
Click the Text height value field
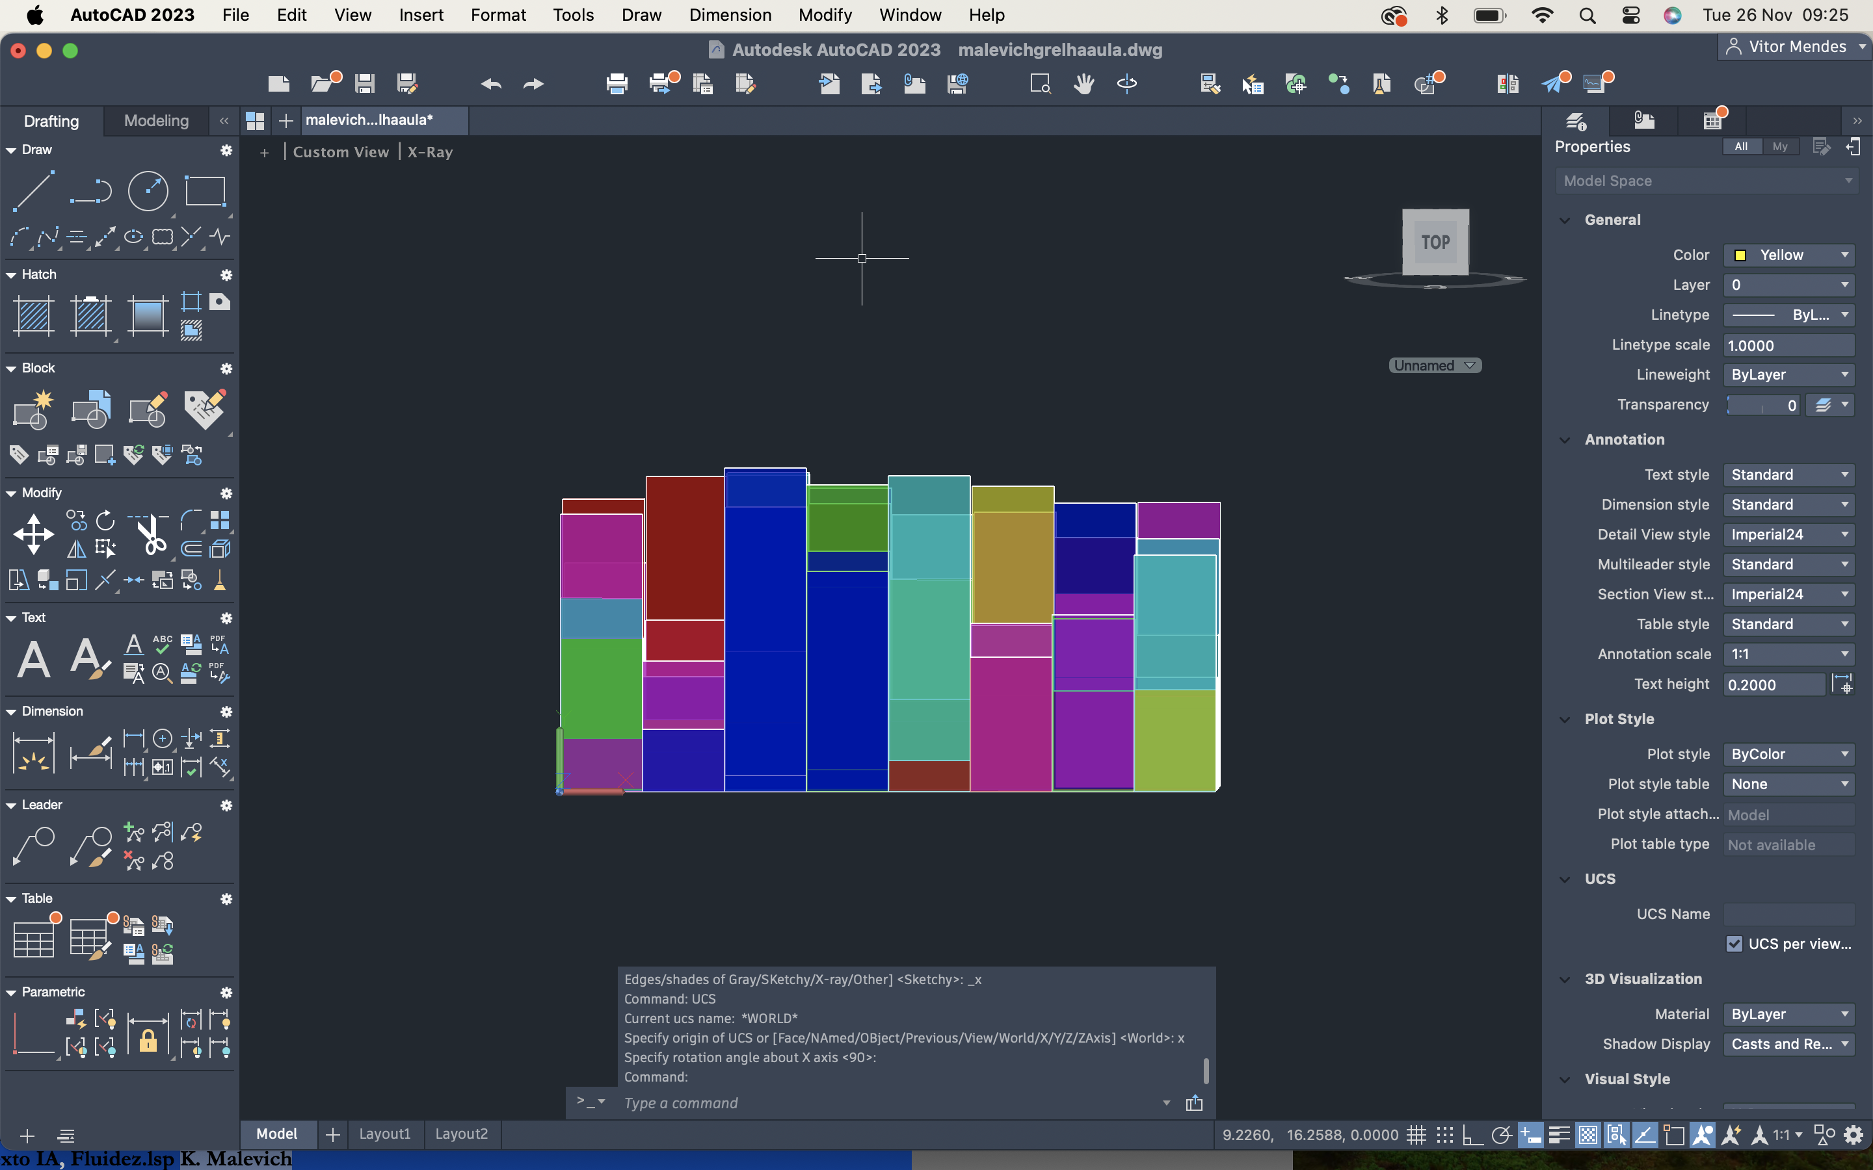[1774, 685]
